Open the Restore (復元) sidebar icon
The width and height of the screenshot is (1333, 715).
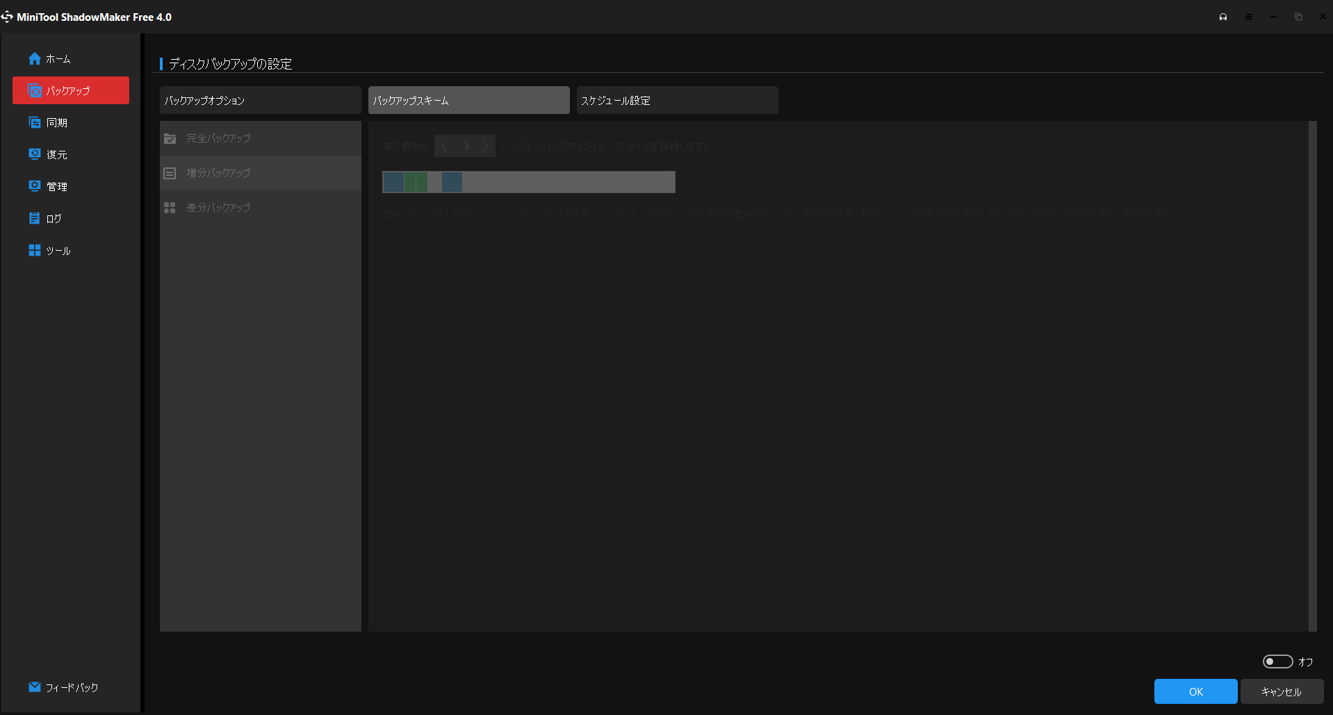tap(34, 154)
